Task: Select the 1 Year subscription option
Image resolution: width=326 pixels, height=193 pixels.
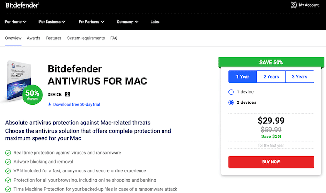Action: [243, 77]
